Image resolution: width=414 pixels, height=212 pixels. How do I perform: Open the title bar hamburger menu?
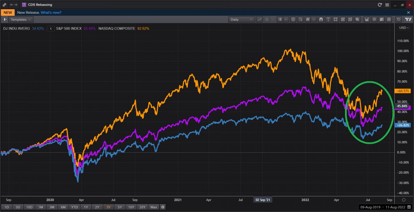387,5
